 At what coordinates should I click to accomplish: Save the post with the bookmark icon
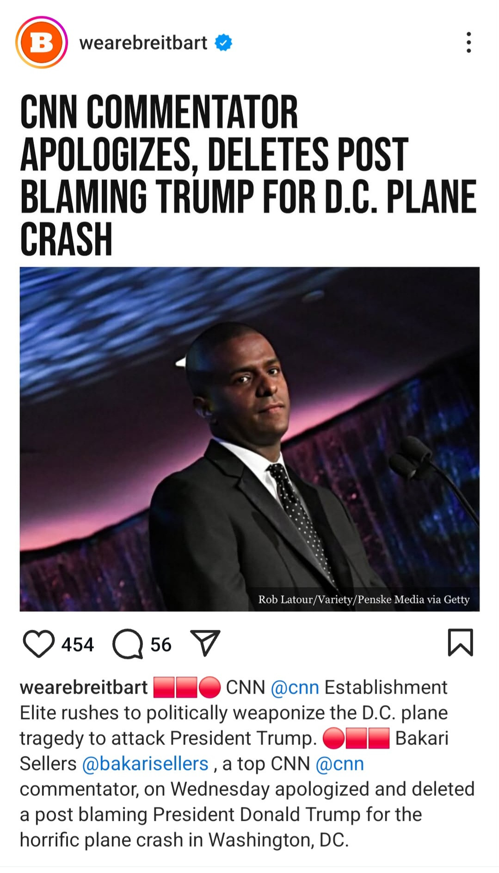pos(460,642)
